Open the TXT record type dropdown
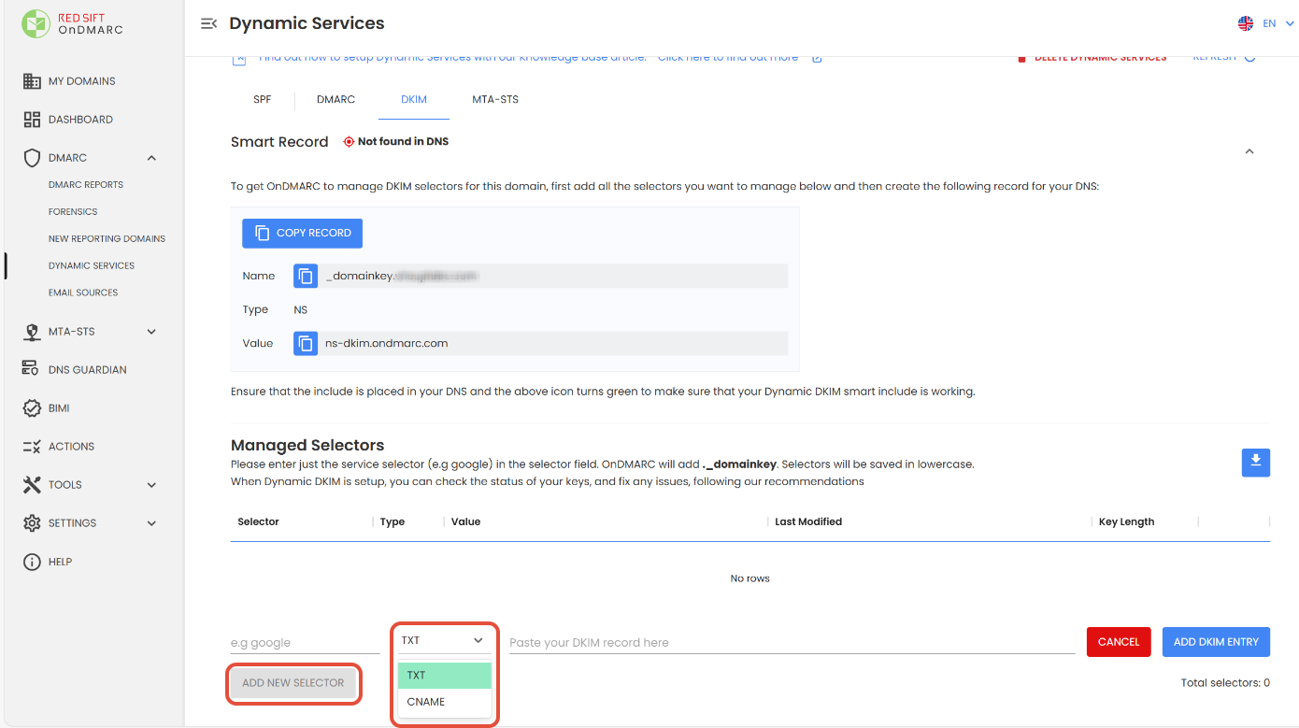The height and width of the screenshot is (728, 1299). coord(444,640)
